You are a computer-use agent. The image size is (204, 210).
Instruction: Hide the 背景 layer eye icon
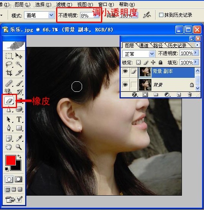point(125,84)
